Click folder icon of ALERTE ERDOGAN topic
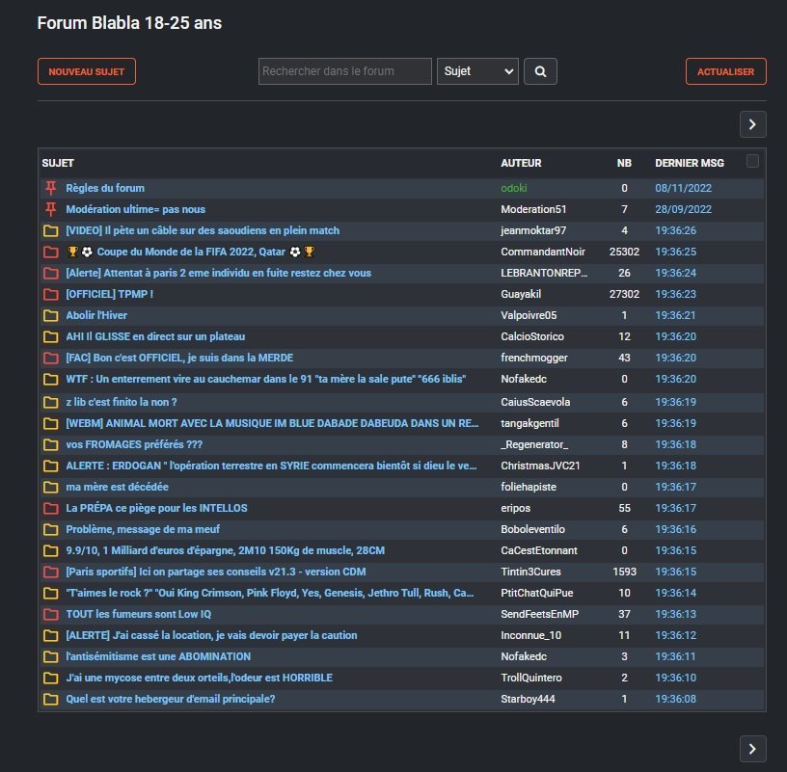 pos(51,466)
